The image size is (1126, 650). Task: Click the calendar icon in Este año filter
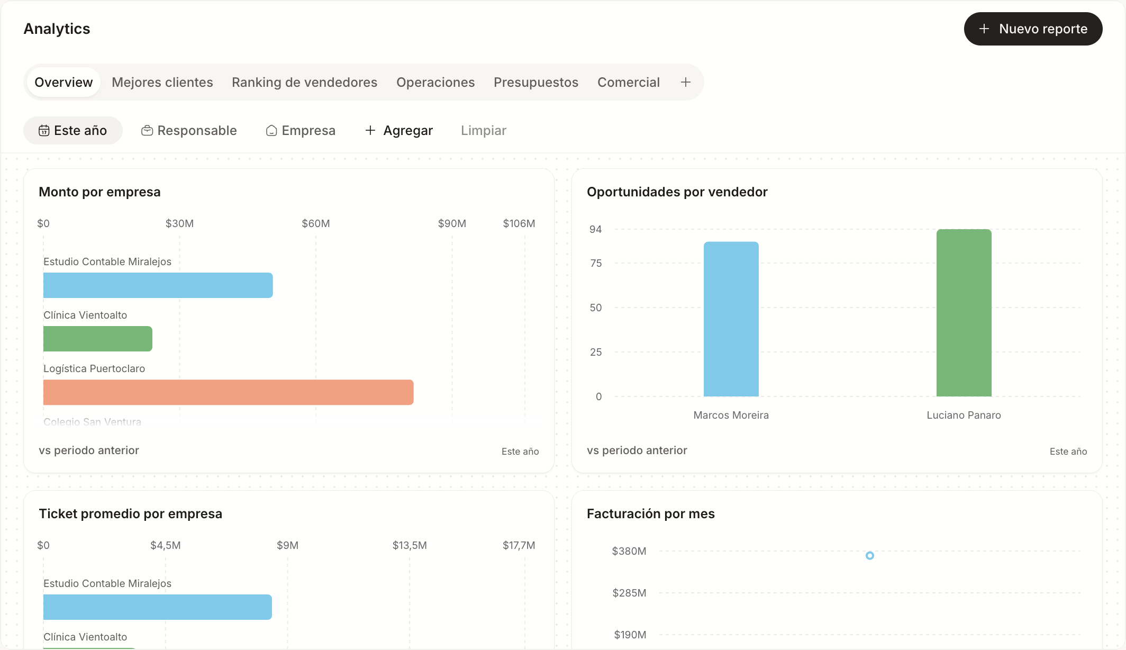point(44,131)
